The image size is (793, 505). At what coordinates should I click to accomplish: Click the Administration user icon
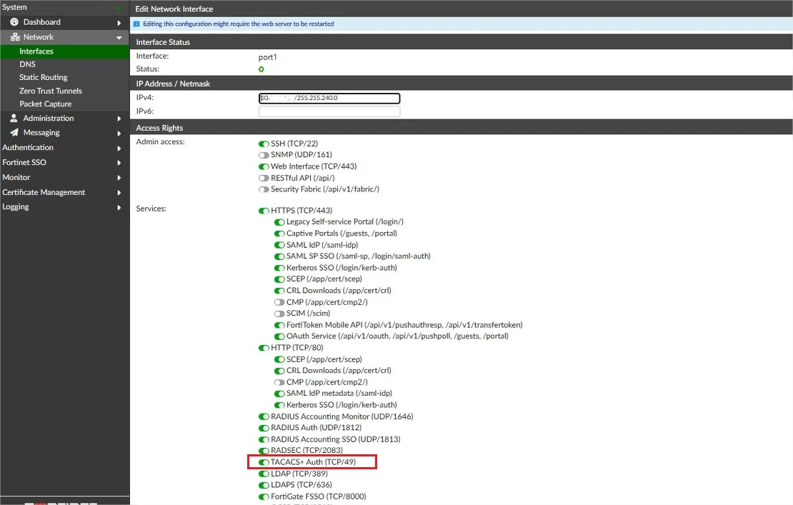[14, 118]
